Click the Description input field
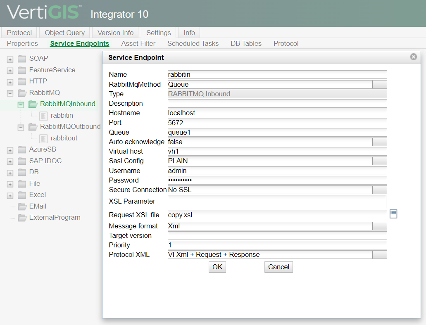 click(277, 103)
